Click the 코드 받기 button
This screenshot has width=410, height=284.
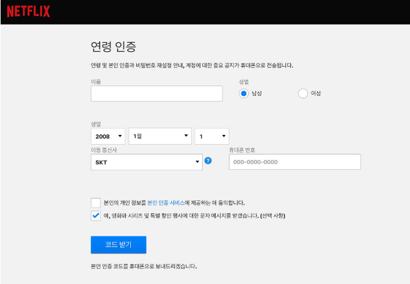click(x=119, y=245)
